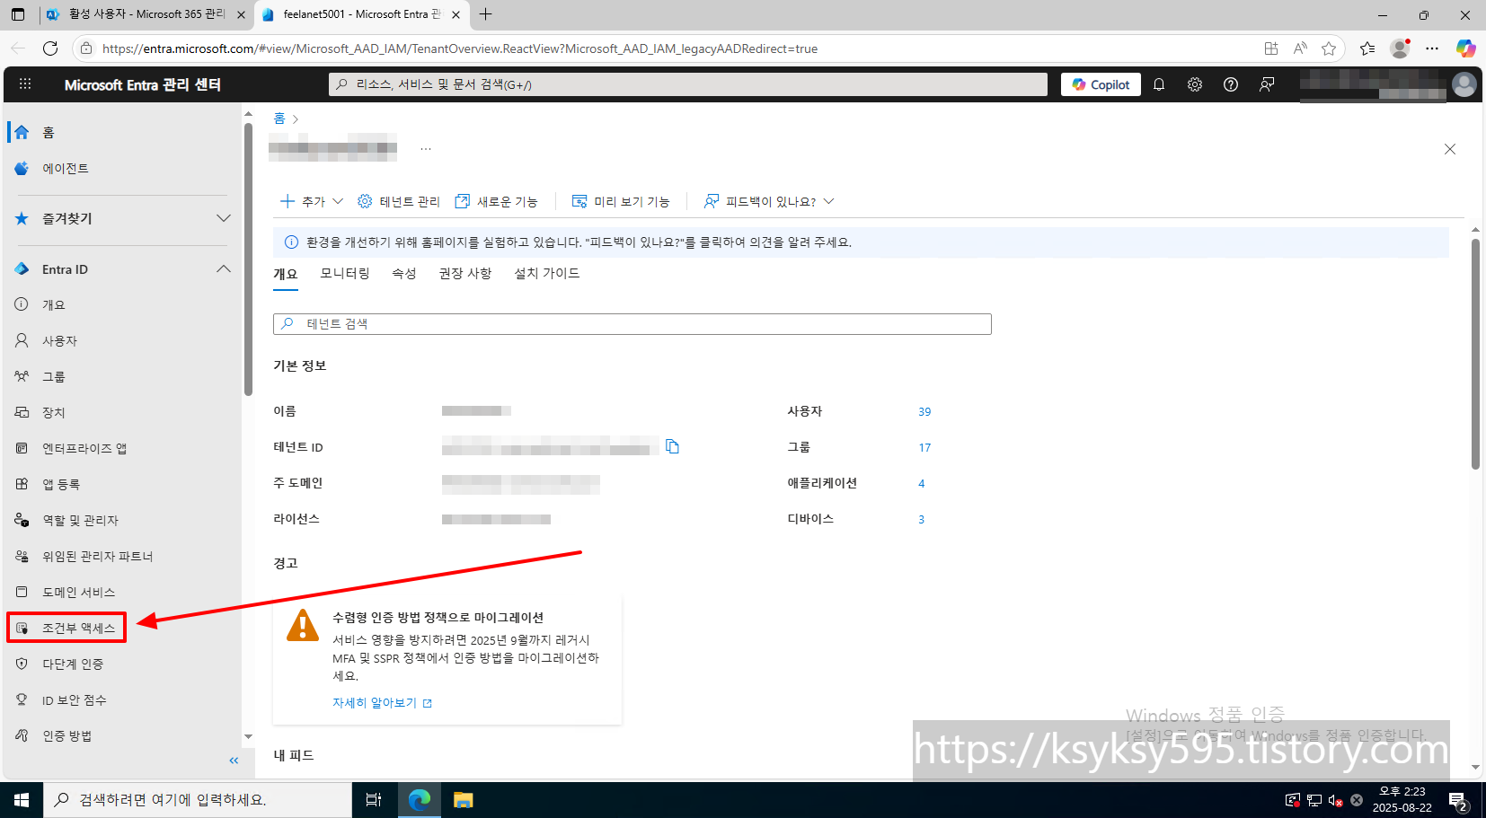The image size is (1486, 818).
Task: Click the 홈 icon in sidebar
Action: [22, 132]
